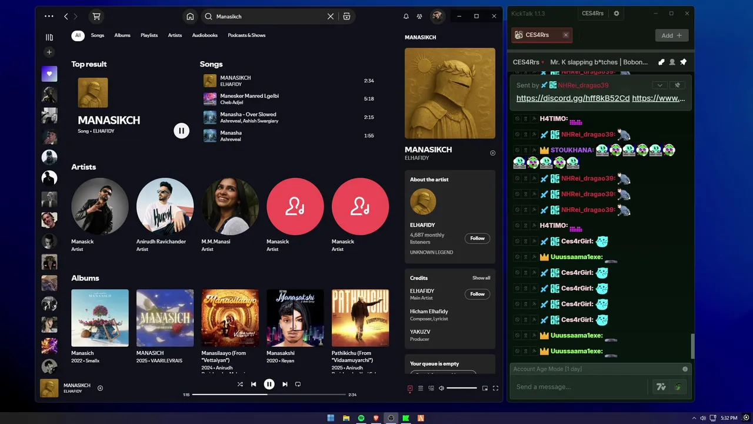Open Connect to a device icon
This screenshot has height=424, width=753.
point(431,388)
